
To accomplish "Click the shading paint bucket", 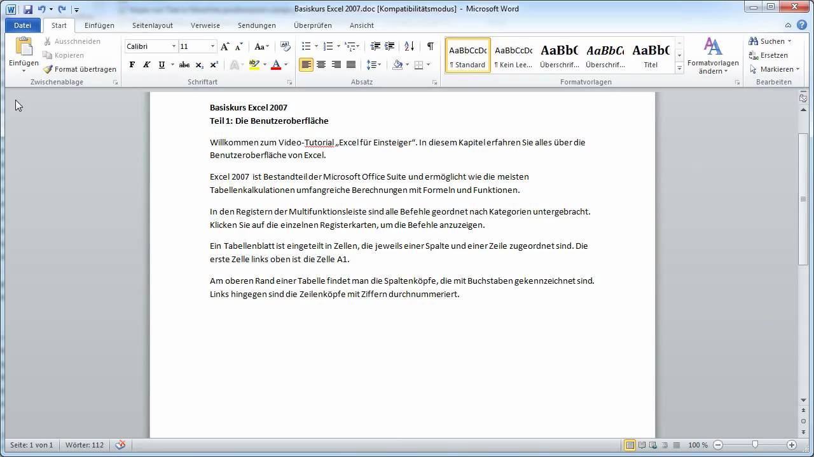I will pyautogui.click(x=397, y=65).
